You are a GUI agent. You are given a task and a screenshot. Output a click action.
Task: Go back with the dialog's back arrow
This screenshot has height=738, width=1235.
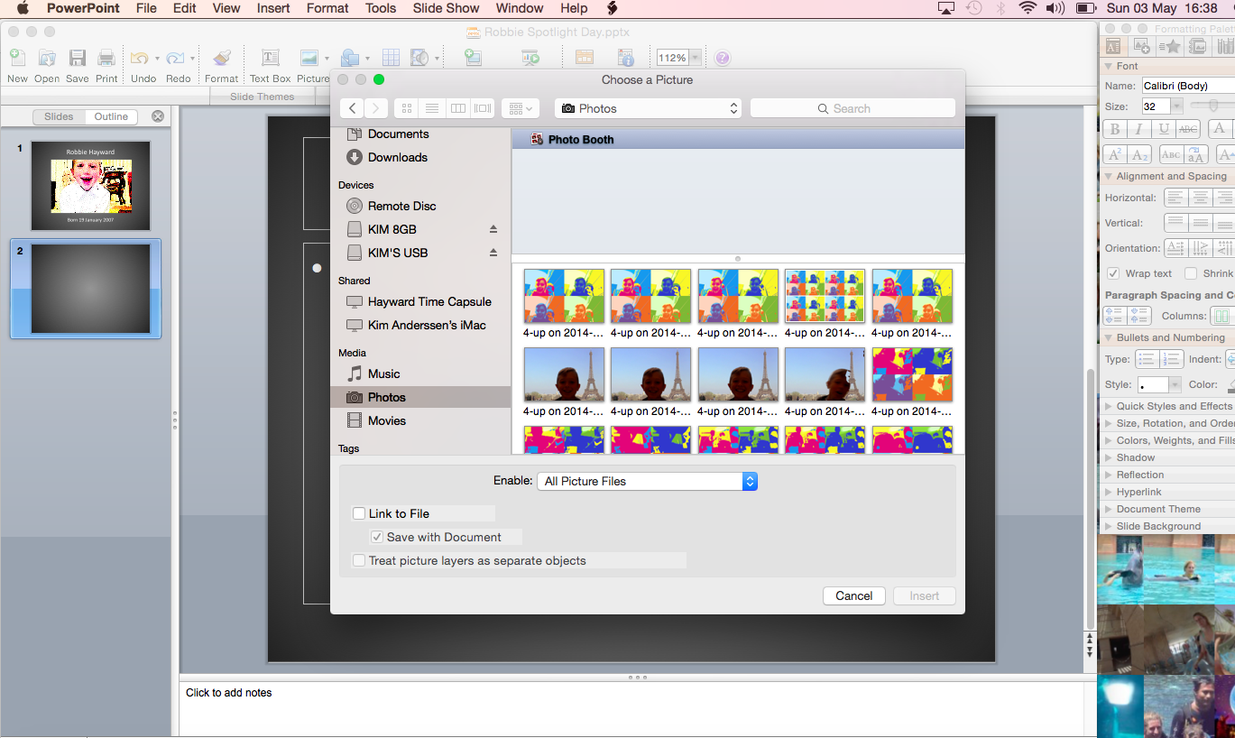tap(353, 108)
